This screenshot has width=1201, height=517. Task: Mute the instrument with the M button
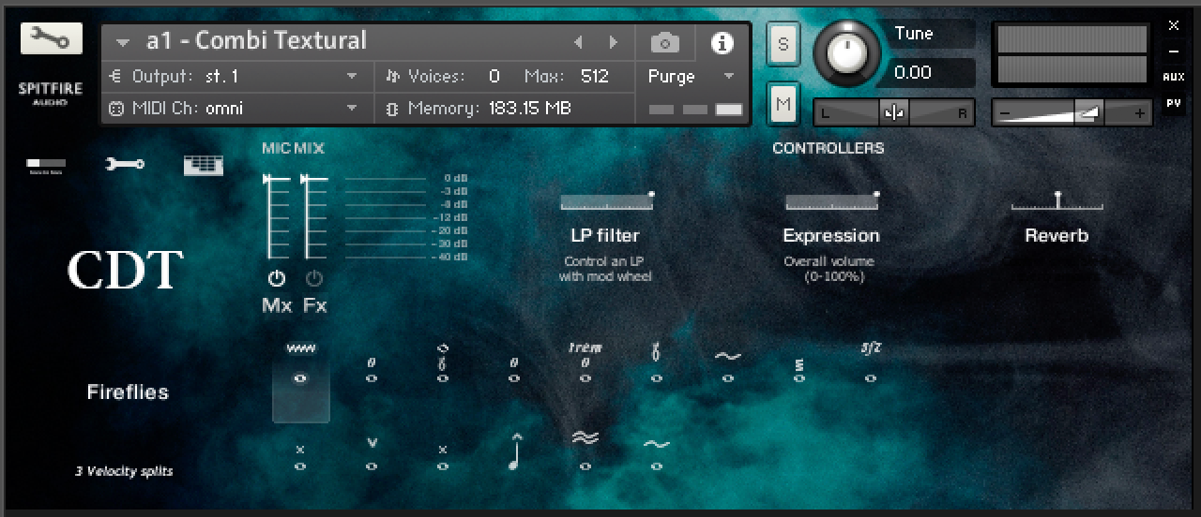click(783, 104)
